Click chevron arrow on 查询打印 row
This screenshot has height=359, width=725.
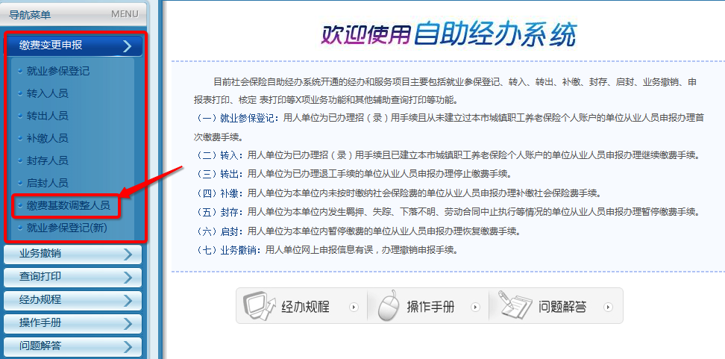128,277
